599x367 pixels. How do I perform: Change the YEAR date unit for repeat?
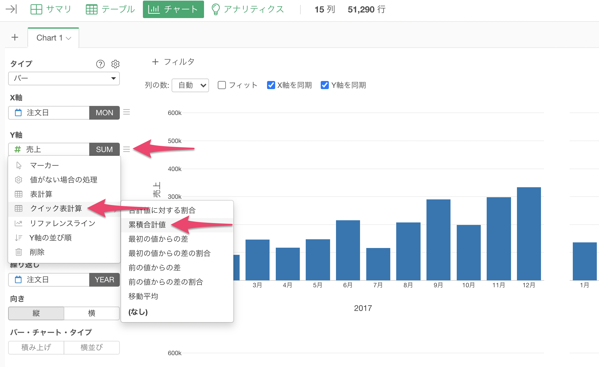[x=105, y=279]
